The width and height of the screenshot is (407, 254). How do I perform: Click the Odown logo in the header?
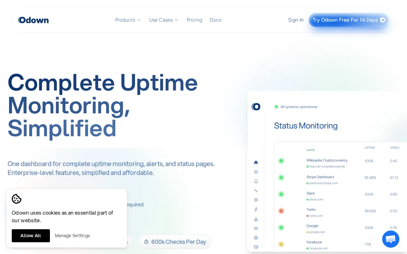(33, 20)
